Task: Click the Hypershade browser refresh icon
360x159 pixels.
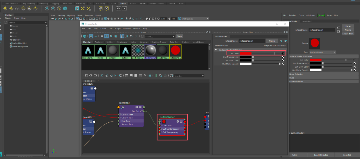Action: point(136,36)
